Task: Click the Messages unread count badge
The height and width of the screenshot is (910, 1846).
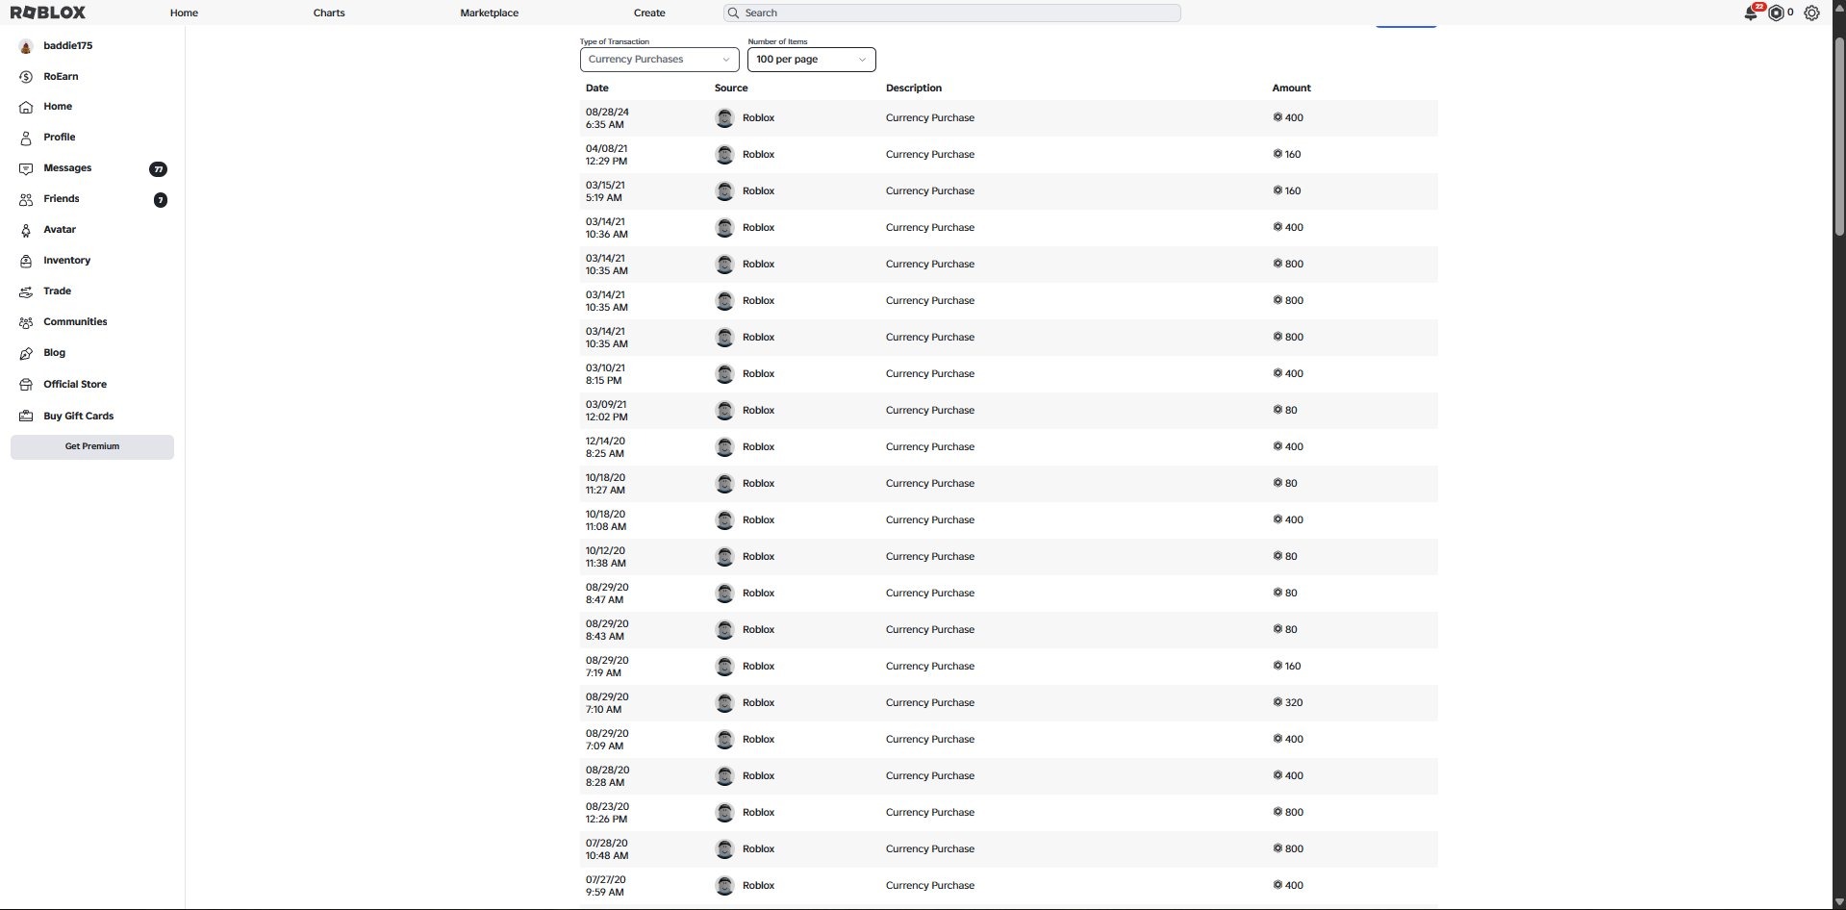Action: point(158,169)
